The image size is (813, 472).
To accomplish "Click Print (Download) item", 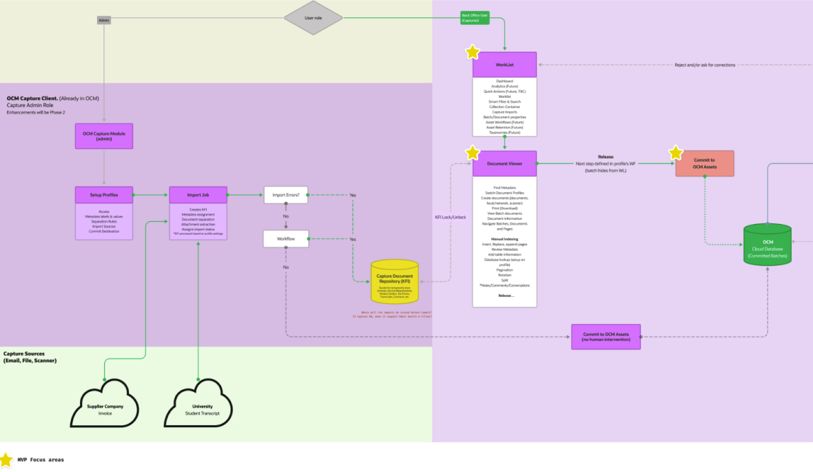I will pyautogui.click(x=504, y=209).
